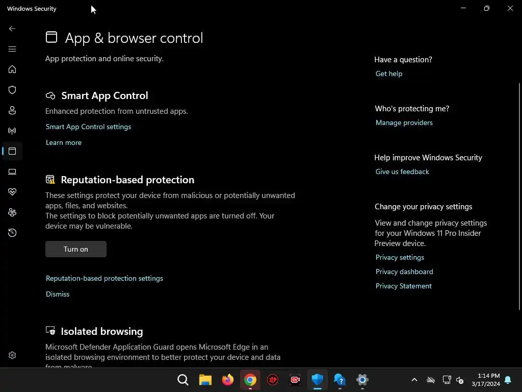This screenshot has height=392, width=522.
Task: Open the muted volume tray icon
Action: click(x=460, y=380)
